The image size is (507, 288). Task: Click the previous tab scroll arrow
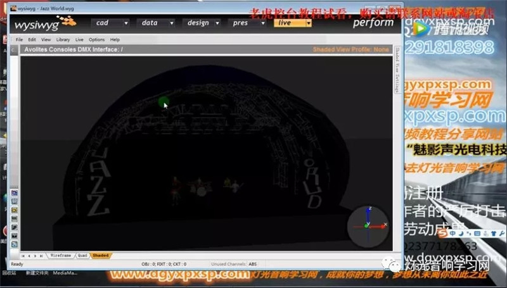(x=29, y=256)
